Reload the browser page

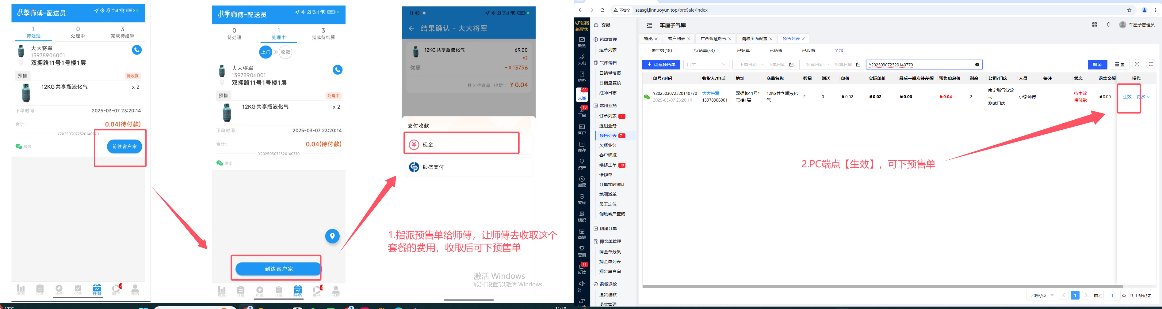coord(602,10)
